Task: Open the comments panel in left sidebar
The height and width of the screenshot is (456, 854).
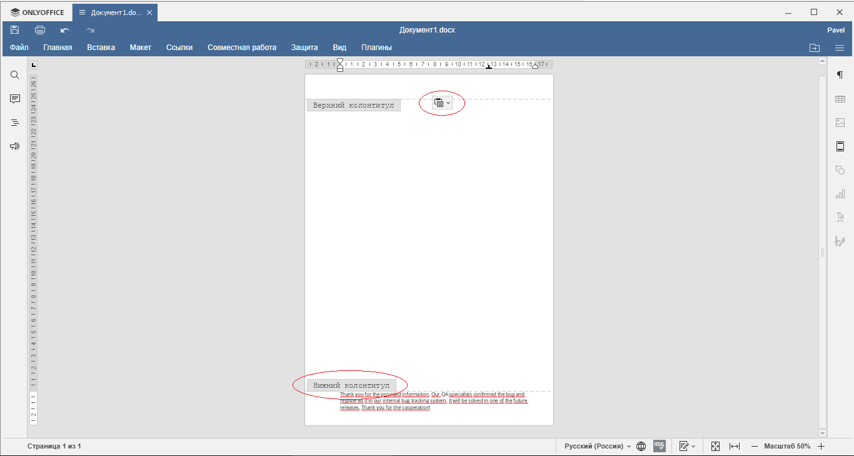Action: tap(15, 99)
